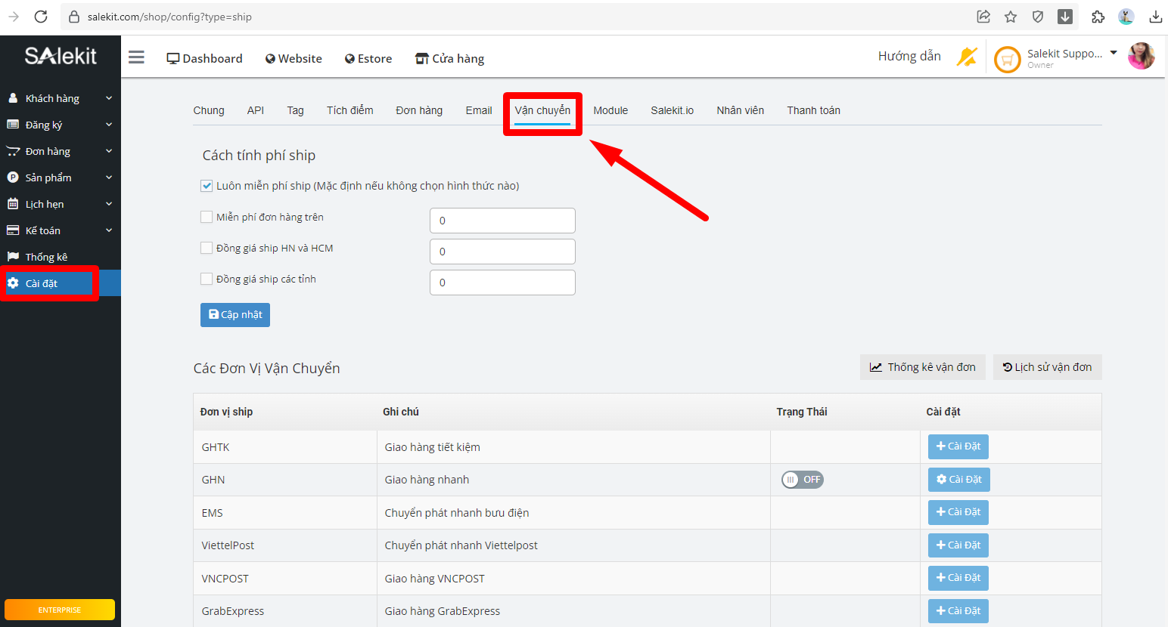Viewport: 1168px width, 627px height.
Task: Click the Thống kê flag icon
Action: click(x=13, y=257)
